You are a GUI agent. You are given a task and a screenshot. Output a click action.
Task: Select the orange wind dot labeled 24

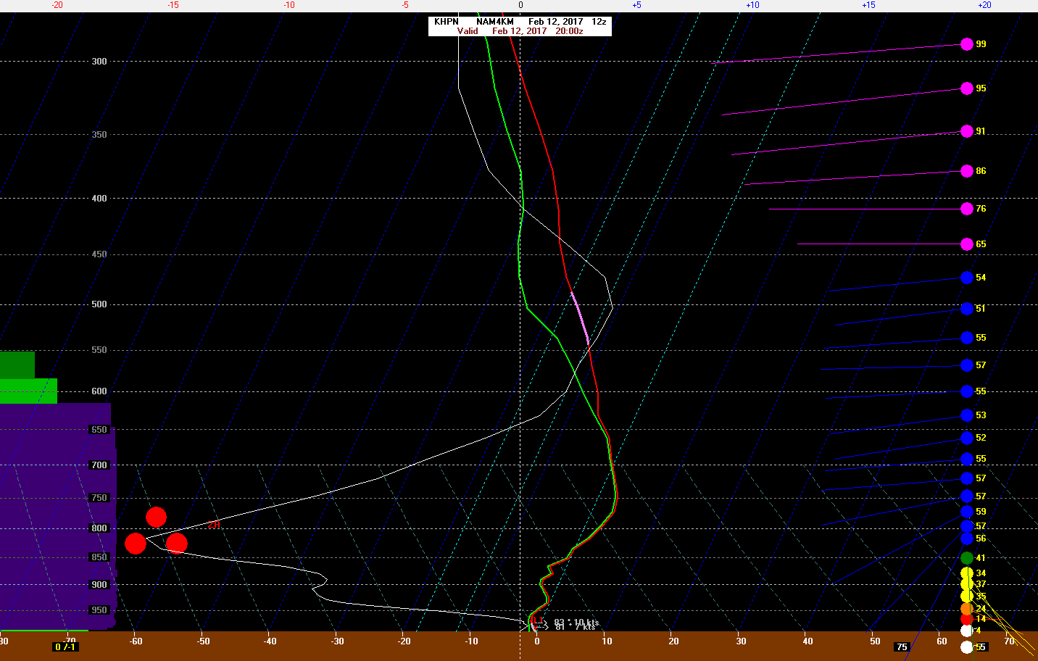pyautogui.click(x=966, y=609)
